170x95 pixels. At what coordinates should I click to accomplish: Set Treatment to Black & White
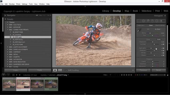pyautogui.click(x=160, y=25)
